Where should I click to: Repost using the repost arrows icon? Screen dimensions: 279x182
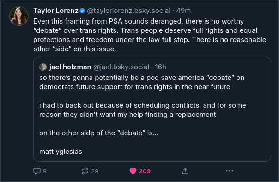click(x=85, y=171)
